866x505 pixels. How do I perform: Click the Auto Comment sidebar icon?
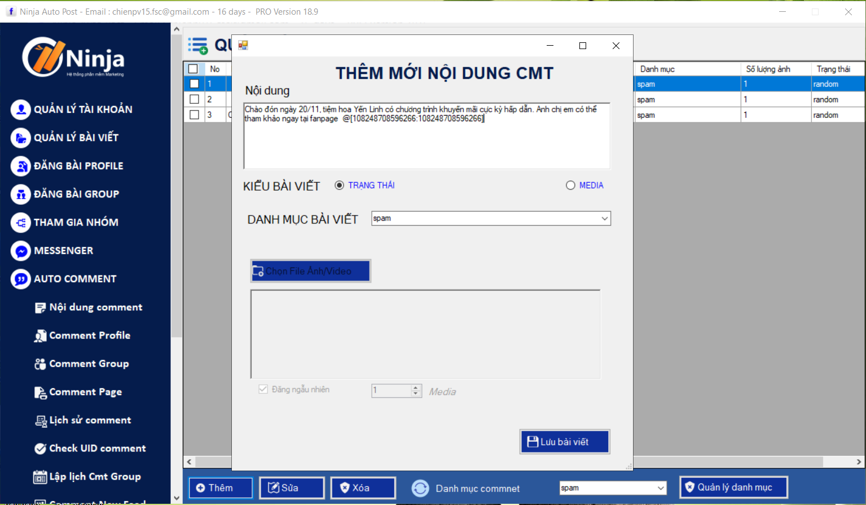(x=21, y=279)
